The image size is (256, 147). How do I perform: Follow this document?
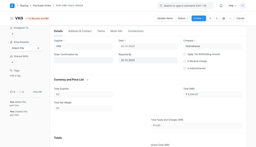(37, 92)
